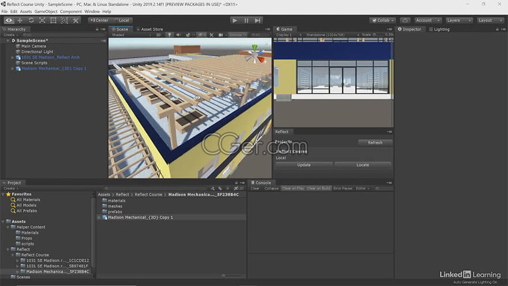Image resolution: width=508 pixels, height=286 pixels.
Task: Open the Gizmos dropdown in Scene view
Action: pos(237,35)
